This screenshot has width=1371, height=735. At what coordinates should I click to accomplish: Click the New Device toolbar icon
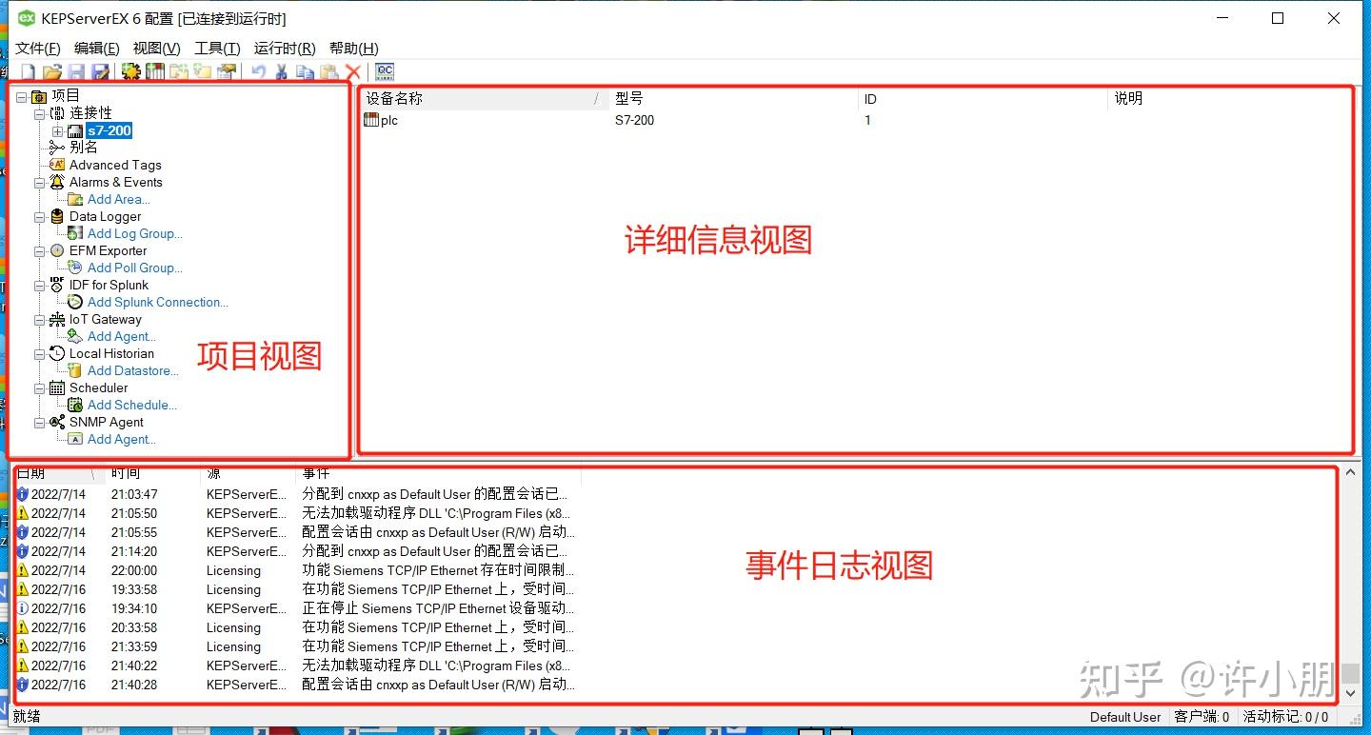pyautogui.click(x=153, y=71)
